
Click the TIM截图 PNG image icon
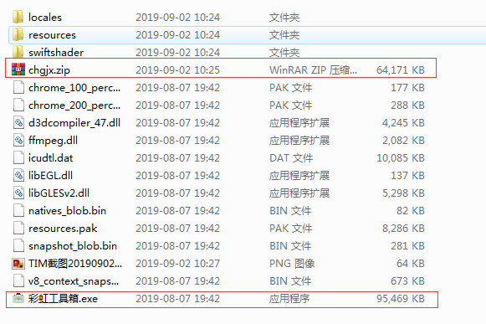pos(18,264)
